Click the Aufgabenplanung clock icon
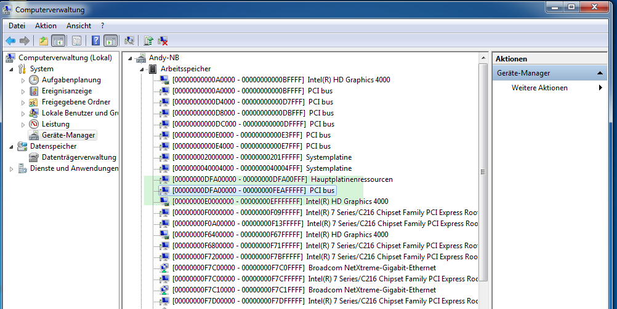Image resolution: width=617 pixels, height=309 pixels. 34,80
